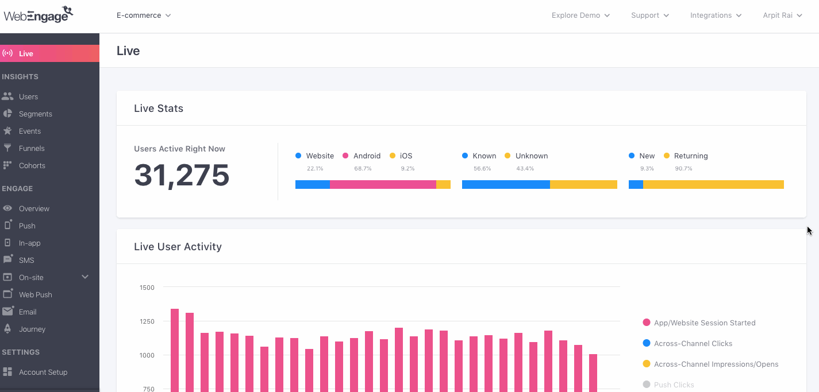Go to Account Setup settings
819x392 pixels.
point(43,372)
